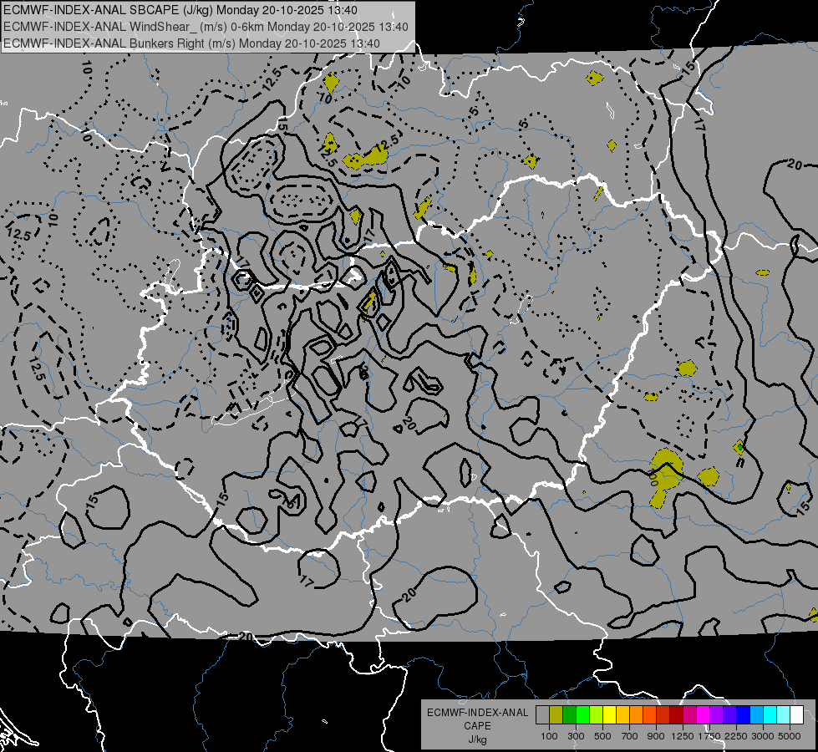
Task: Click the 100 value in CAPE legend
Action: tap(549, 736)
